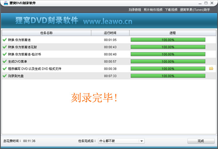The image size is (218, 149).
Task: Click run time 00:07:33
Action: [110, 76]
